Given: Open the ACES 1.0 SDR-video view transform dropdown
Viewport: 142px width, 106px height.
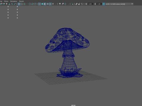Looking at the screenshot, I should (119, 4).
